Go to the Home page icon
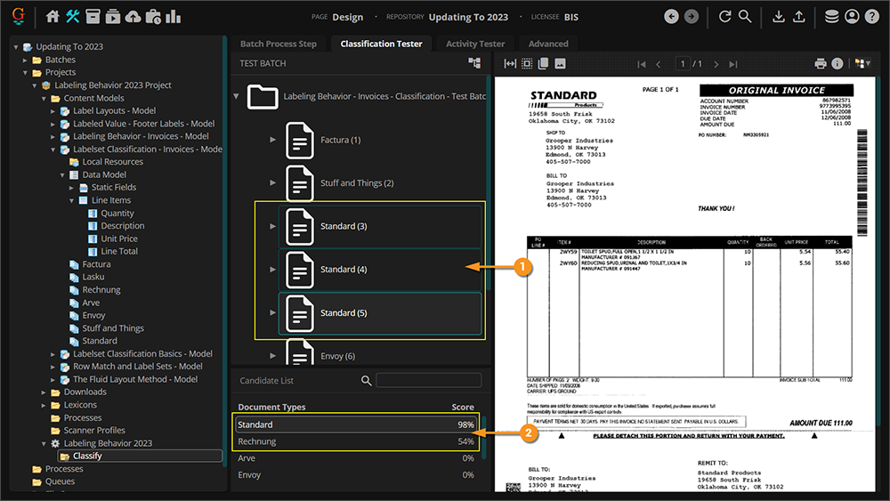Viewport: 890px width, 501px height. [53, 17]
